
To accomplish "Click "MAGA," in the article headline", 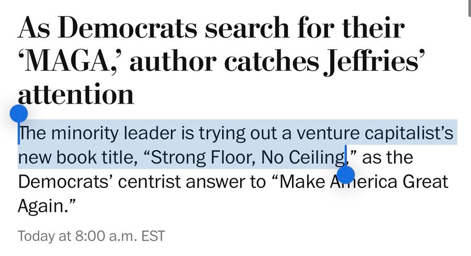I will [64, 62].
